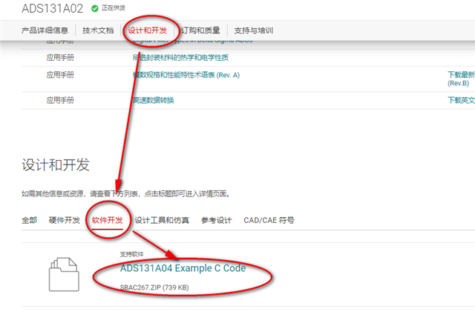Select the 硬件开发 filter tab
The width and height of the screenshot is (475, 326).
click(x=65, y=220)
